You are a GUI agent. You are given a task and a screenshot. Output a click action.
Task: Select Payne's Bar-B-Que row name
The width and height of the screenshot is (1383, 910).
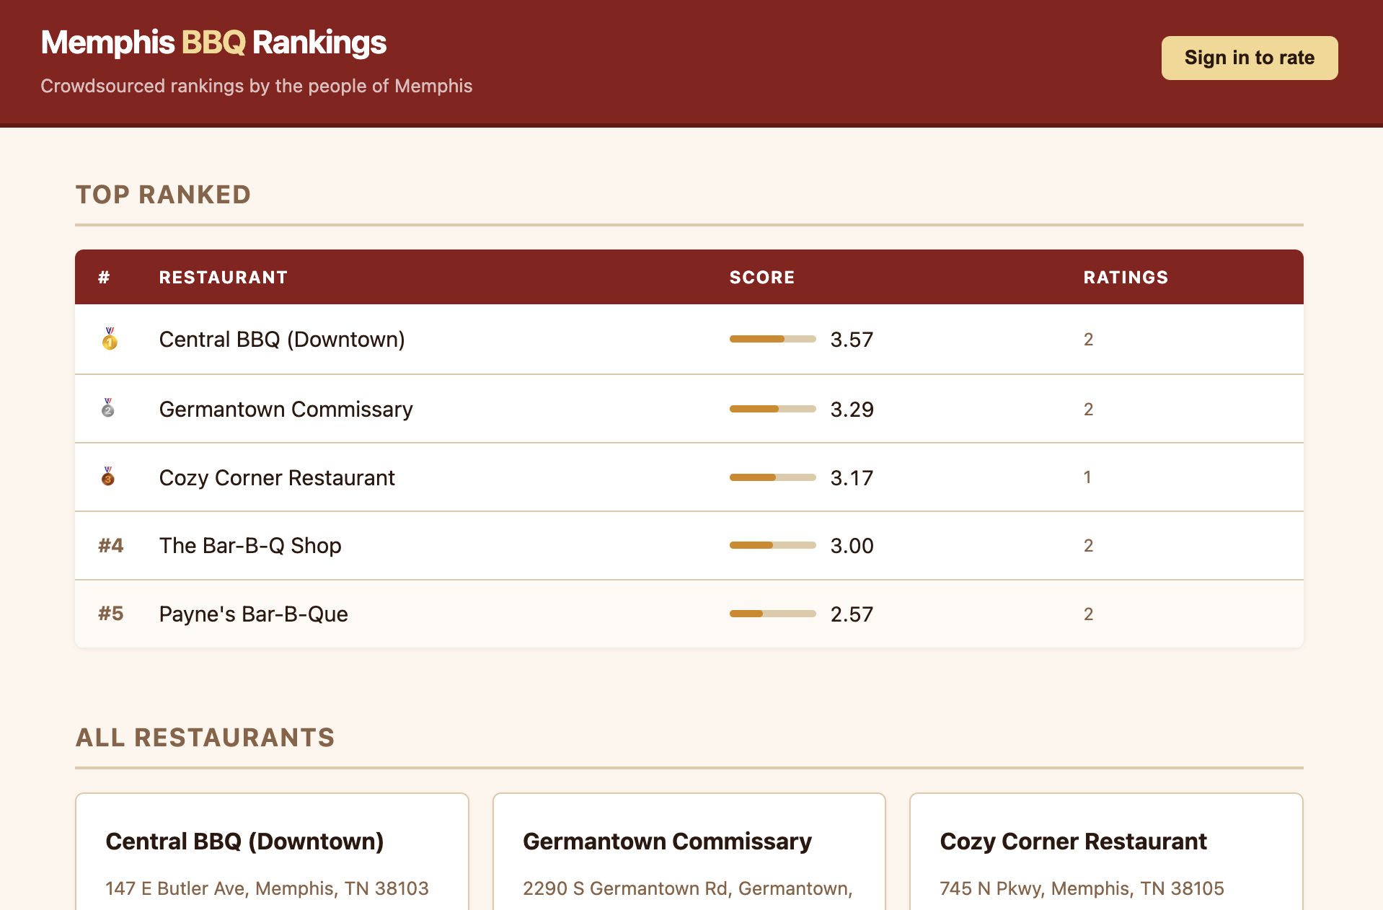(x=254, y=614)
